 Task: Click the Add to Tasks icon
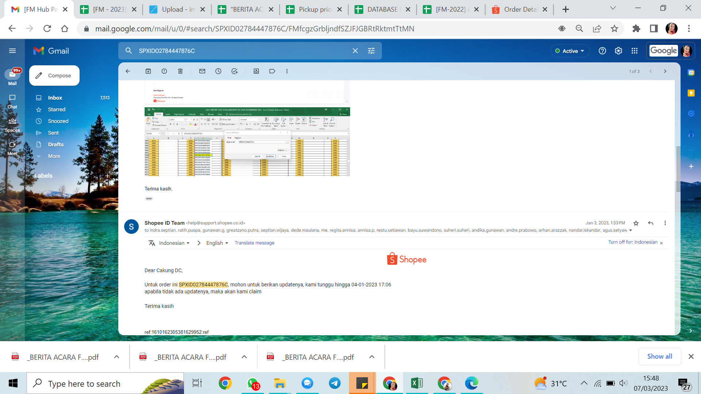click(234, 71)
